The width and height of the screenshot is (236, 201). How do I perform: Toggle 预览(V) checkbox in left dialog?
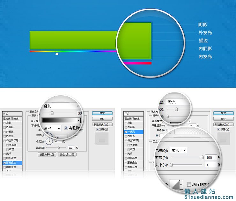[x=98, y=129]
